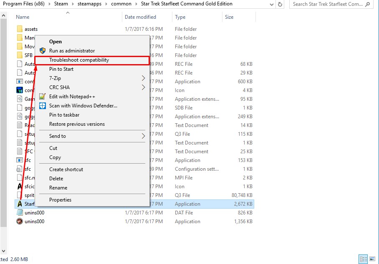
Task: Click the scroll up arrow
Action: click(3, 16)
